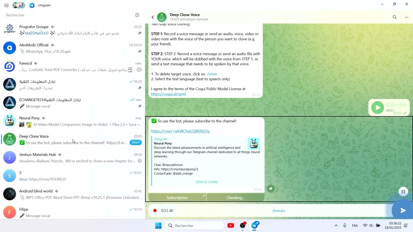Click the Rechercher chats search field
This screenshot has width=413, height=232.
[x=68, y=15]
